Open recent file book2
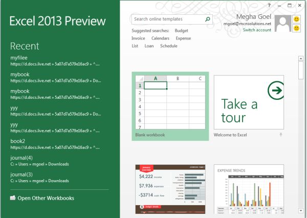The image size is (307, 218). tap(55, 144)
